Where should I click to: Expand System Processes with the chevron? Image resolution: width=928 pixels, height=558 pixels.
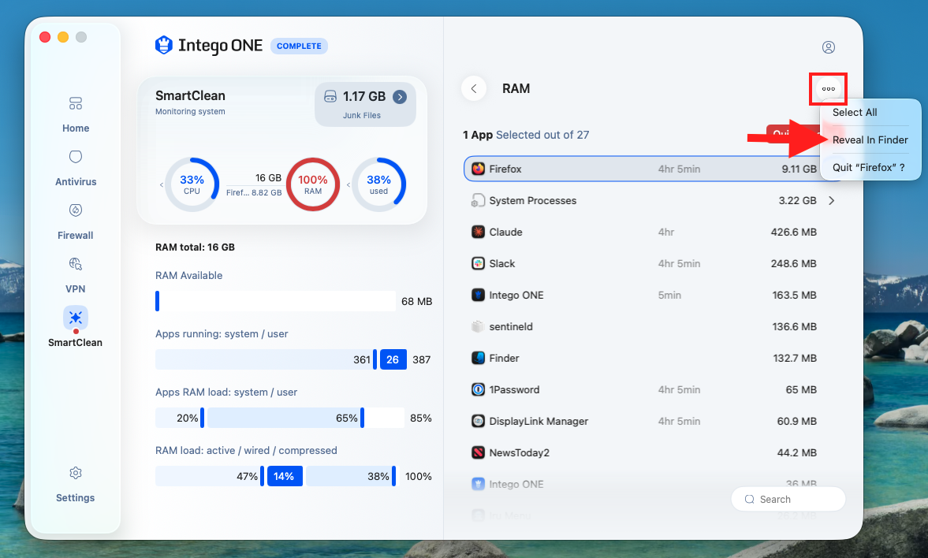[832, 201]
